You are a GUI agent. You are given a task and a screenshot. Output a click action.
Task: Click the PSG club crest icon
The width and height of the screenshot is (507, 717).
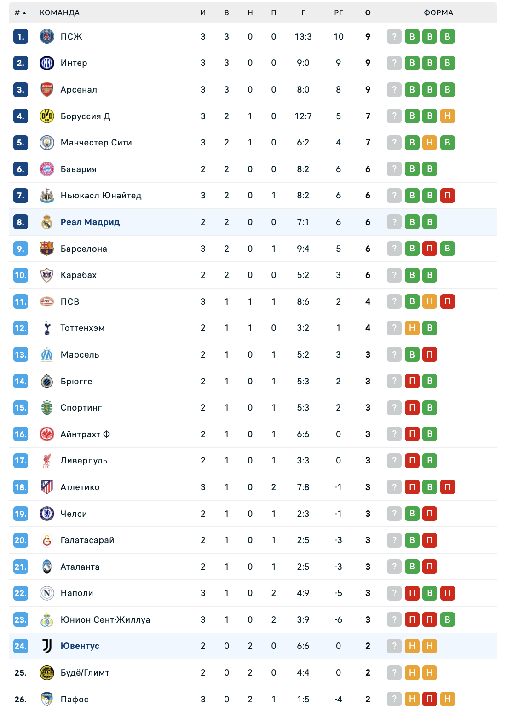[x=47, y=36]
